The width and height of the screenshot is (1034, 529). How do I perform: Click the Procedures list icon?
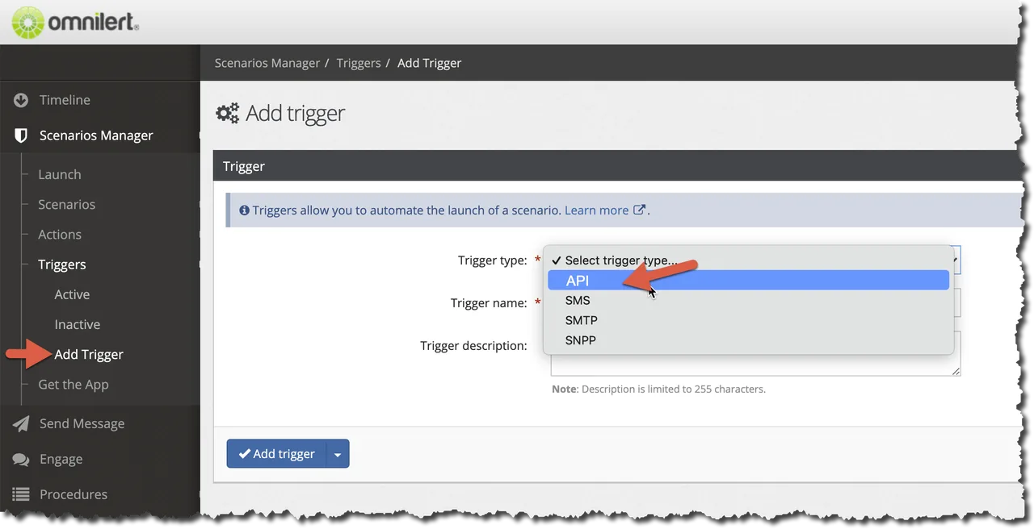point(21,494)
